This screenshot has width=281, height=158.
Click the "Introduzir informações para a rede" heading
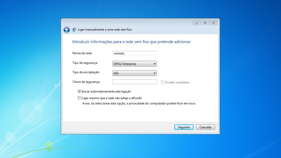tap(131, 42)
